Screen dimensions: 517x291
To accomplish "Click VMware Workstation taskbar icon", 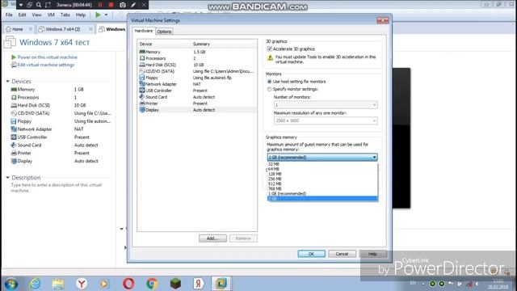I will (221, 284).
